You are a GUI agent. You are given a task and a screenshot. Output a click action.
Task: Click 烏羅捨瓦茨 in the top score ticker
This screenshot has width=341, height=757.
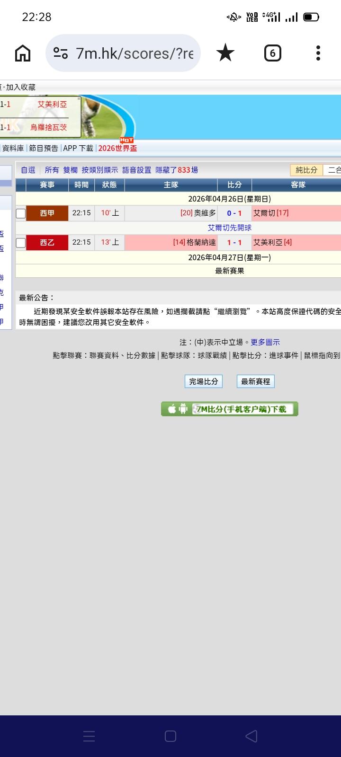point(49,127)
